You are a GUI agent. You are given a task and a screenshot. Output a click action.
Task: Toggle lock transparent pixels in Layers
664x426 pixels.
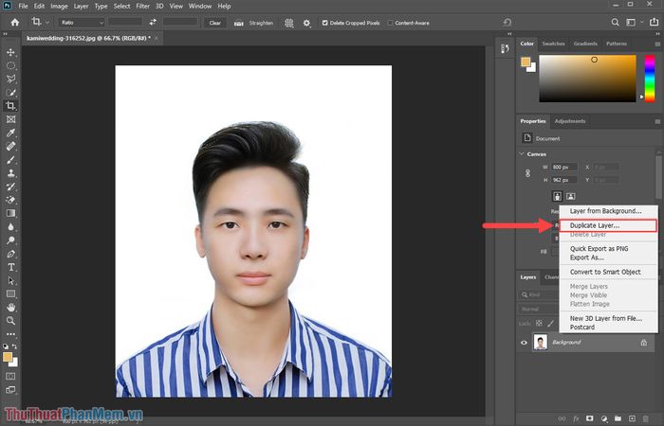tap(539, 324)
